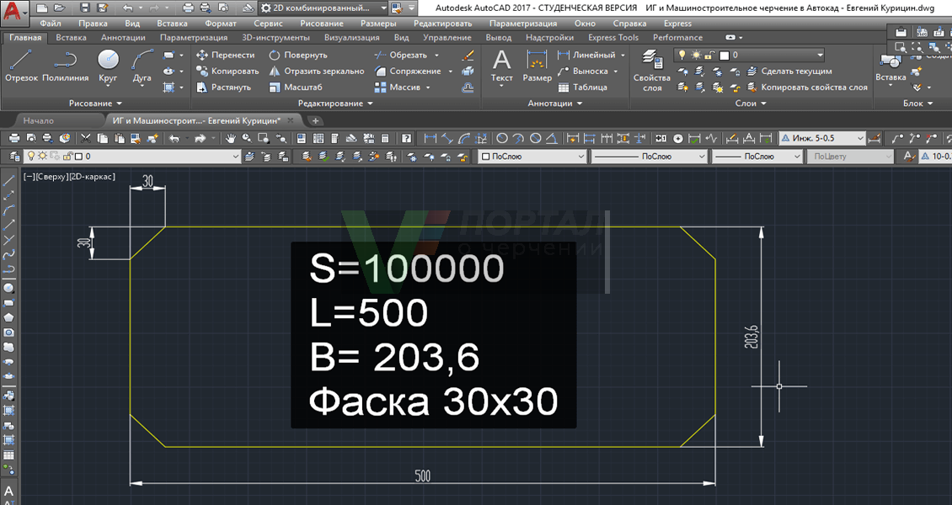Select the Размер dimension tool
The width and height of the screenshot is (952, 505).
click(537, 66)
